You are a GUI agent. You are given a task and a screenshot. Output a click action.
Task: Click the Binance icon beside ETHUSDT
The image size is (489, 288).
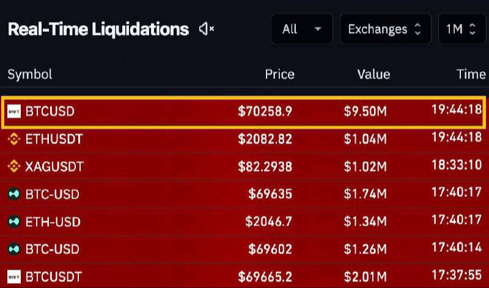[x=14, y=139]
